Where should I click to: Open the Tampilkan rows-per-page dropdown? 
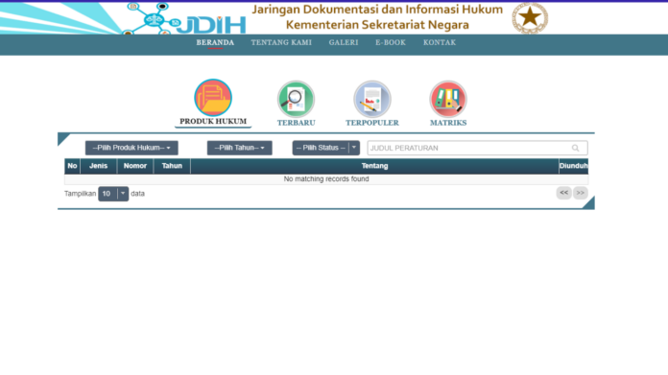click(x=113, y=194)
